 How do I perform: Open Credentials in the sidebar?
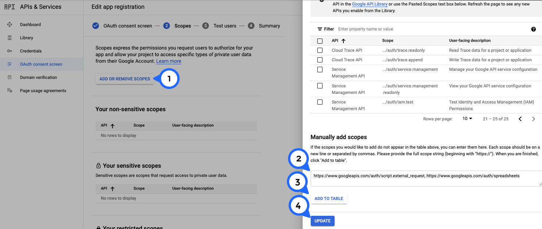[x=31, y=51]
